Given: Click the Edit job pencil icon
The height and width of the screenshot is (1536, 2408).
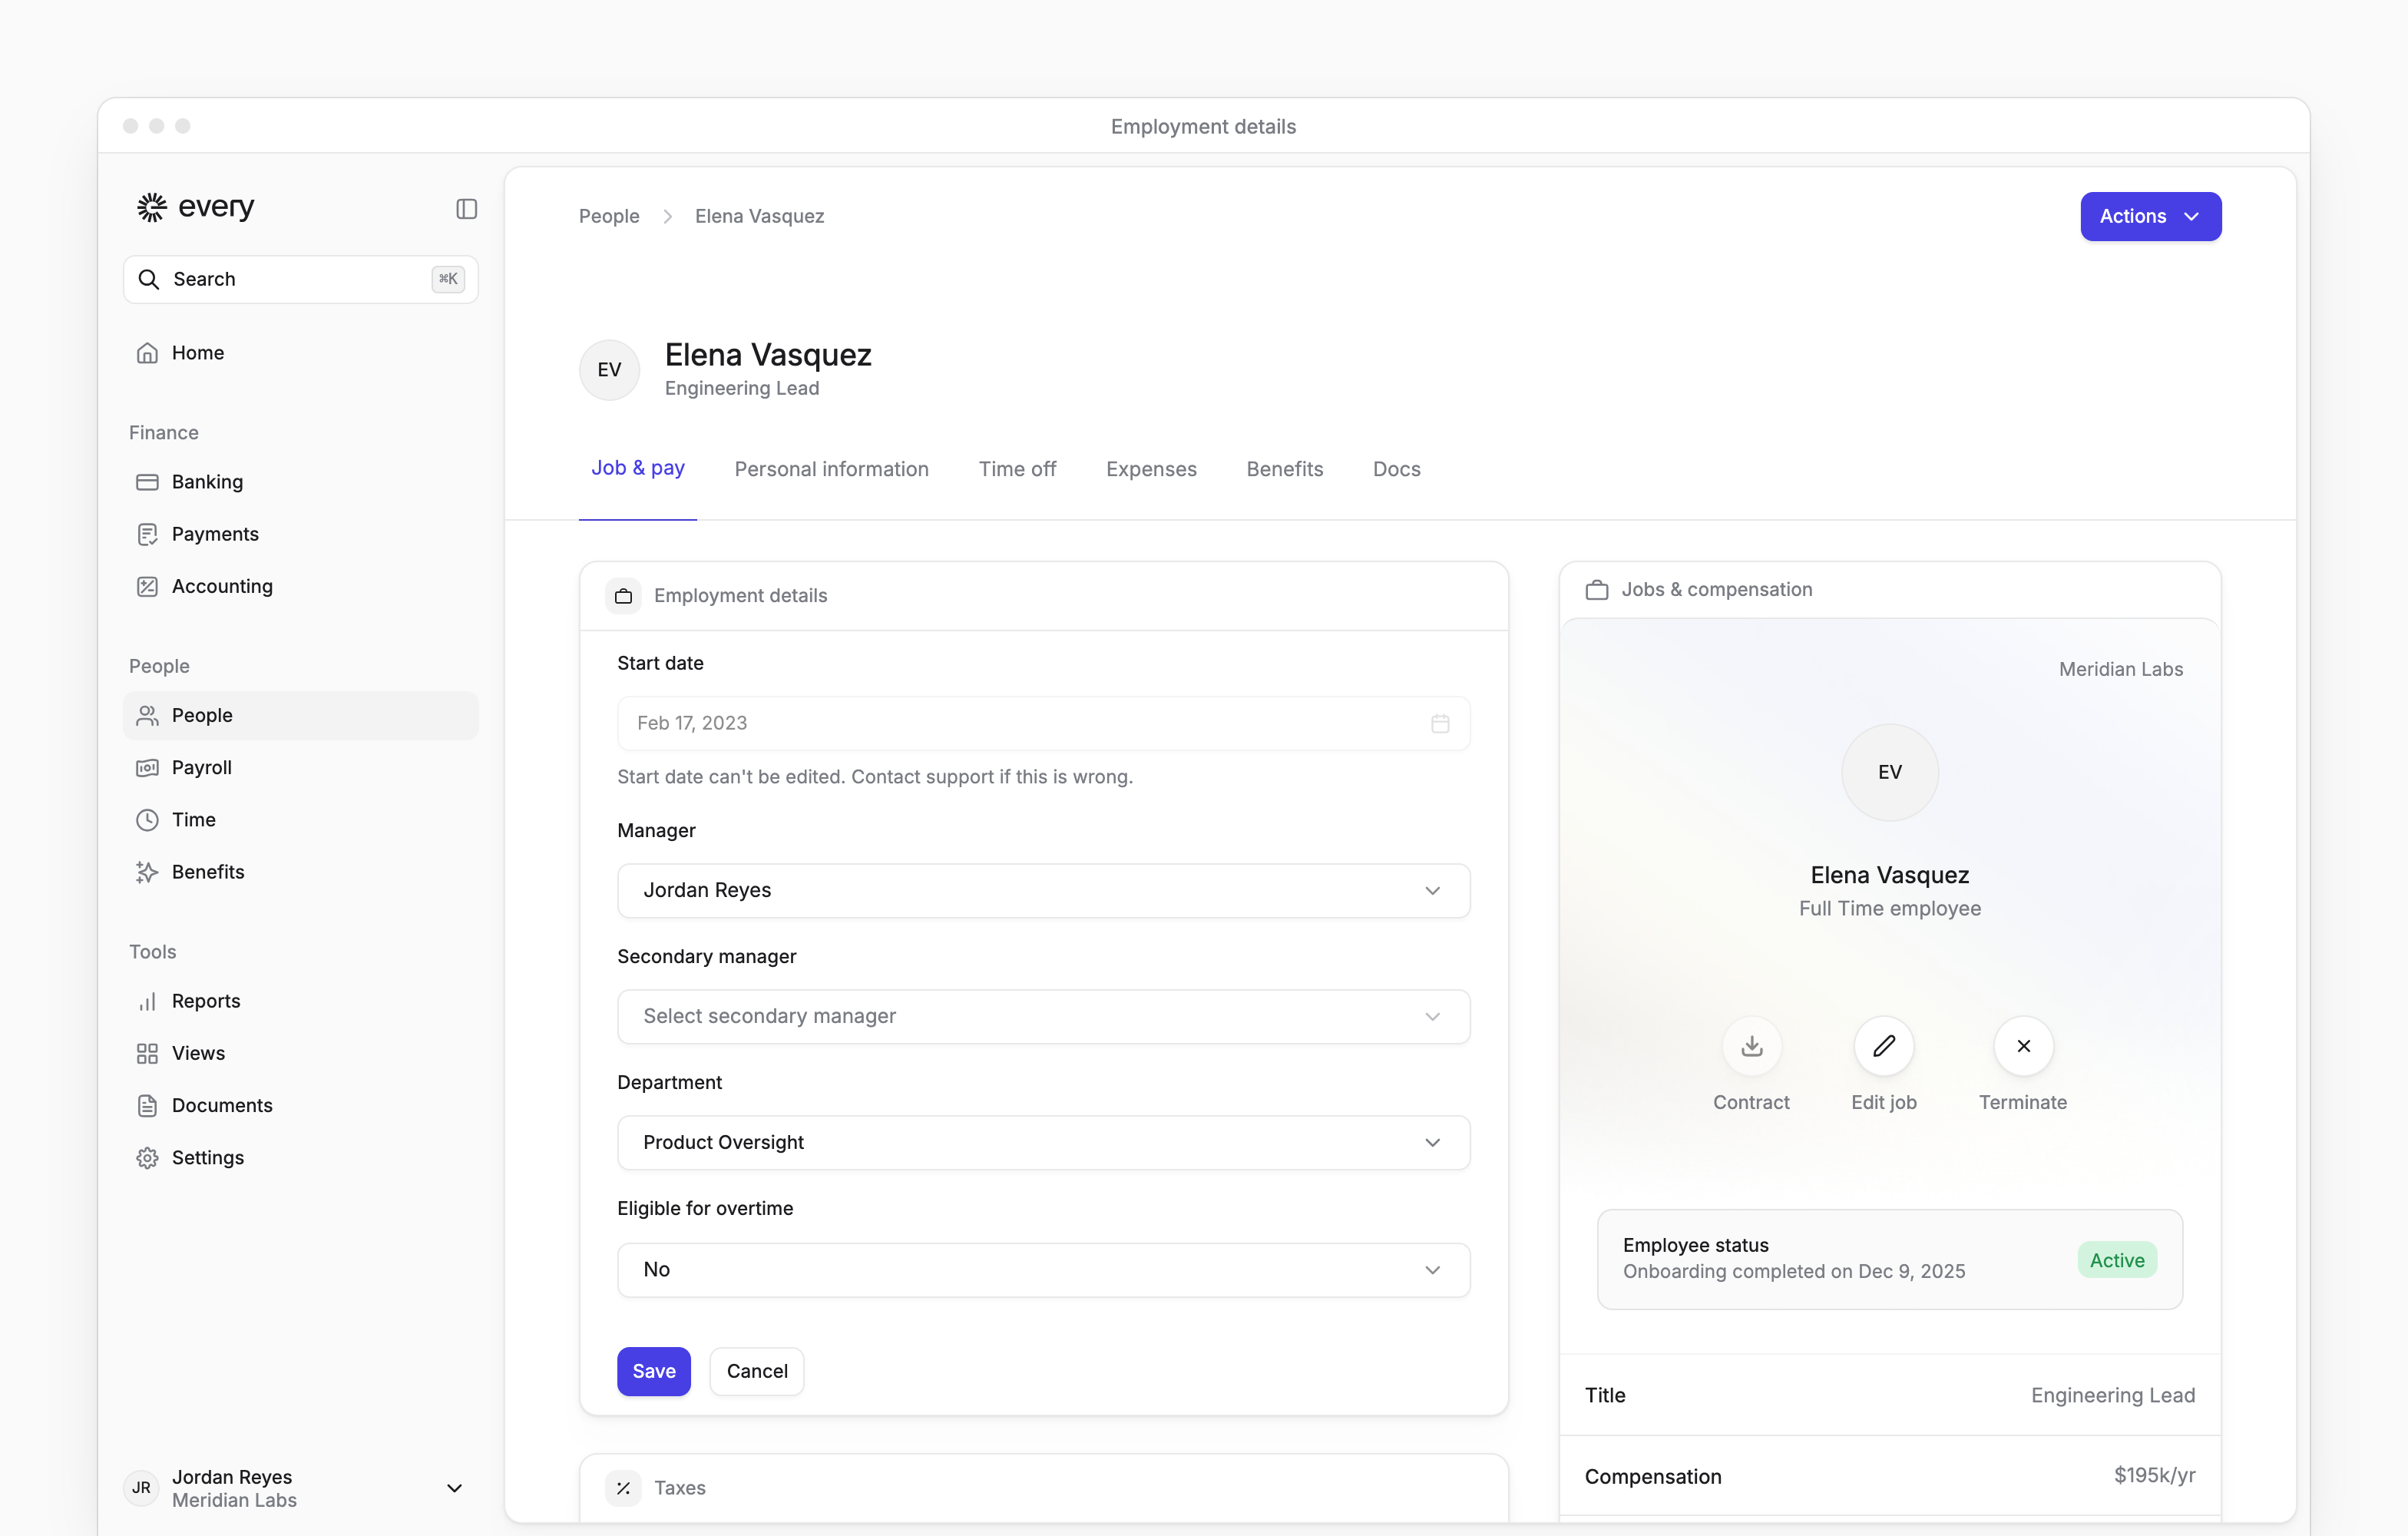Looking at the screenshot, I should [1883, 1046].
